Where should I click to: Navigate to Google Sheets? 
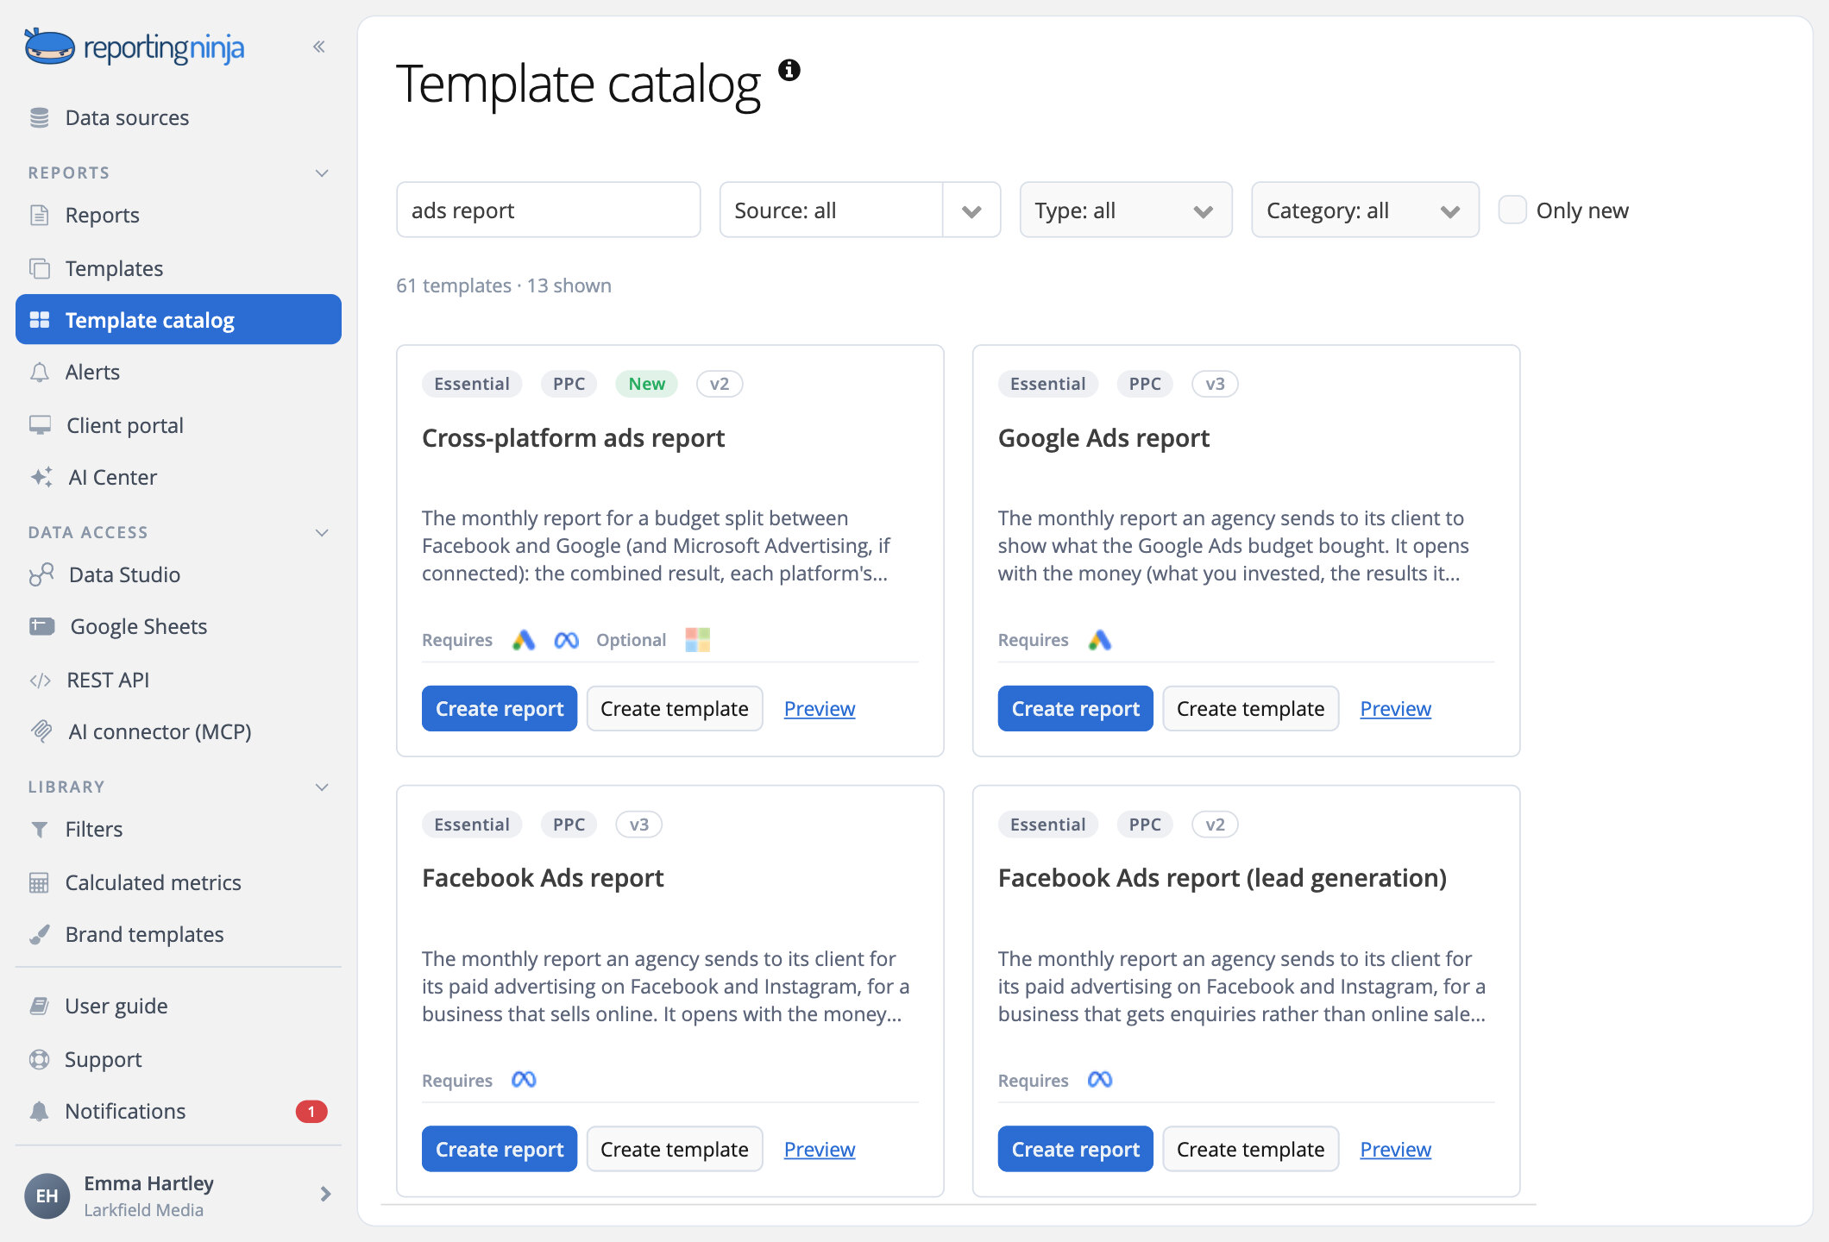179,626
